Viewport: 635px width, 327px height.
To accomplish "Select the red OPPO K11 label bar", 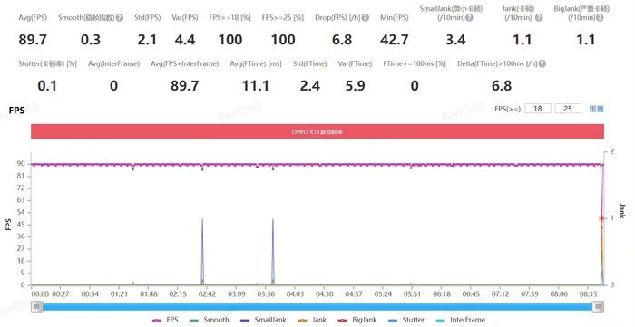I will click(317, 131).
